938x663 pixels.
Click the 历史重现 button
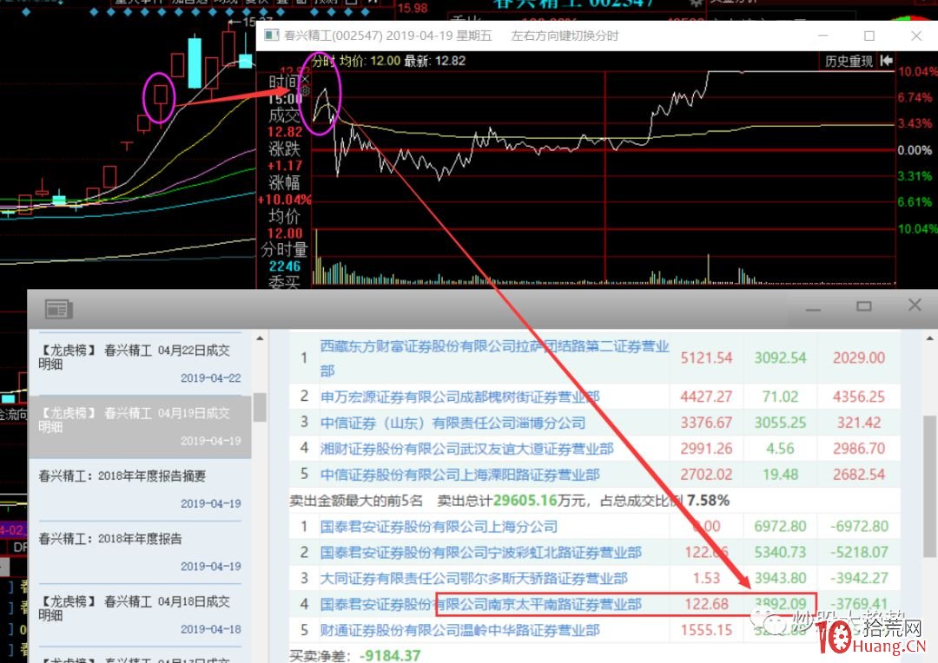click(x=849, y=61)
